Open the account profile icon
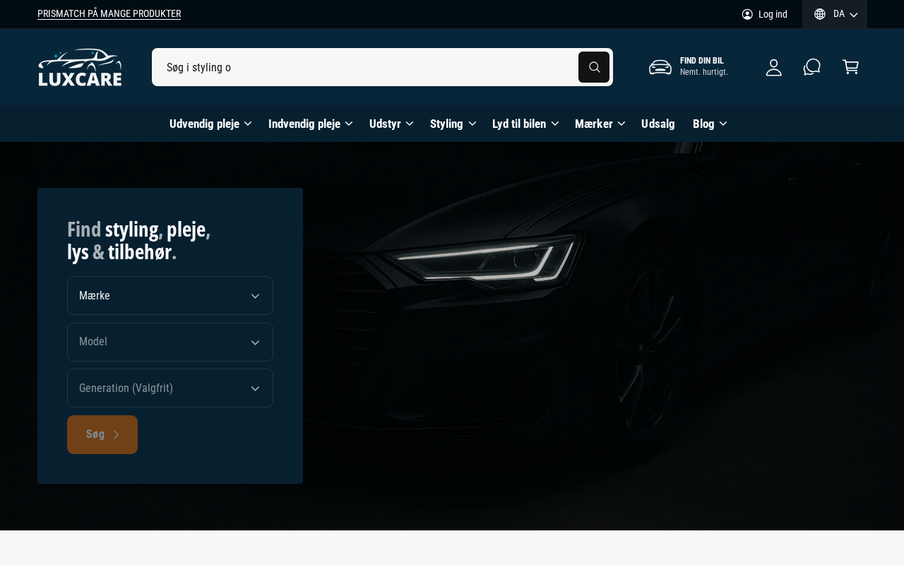 774,67
